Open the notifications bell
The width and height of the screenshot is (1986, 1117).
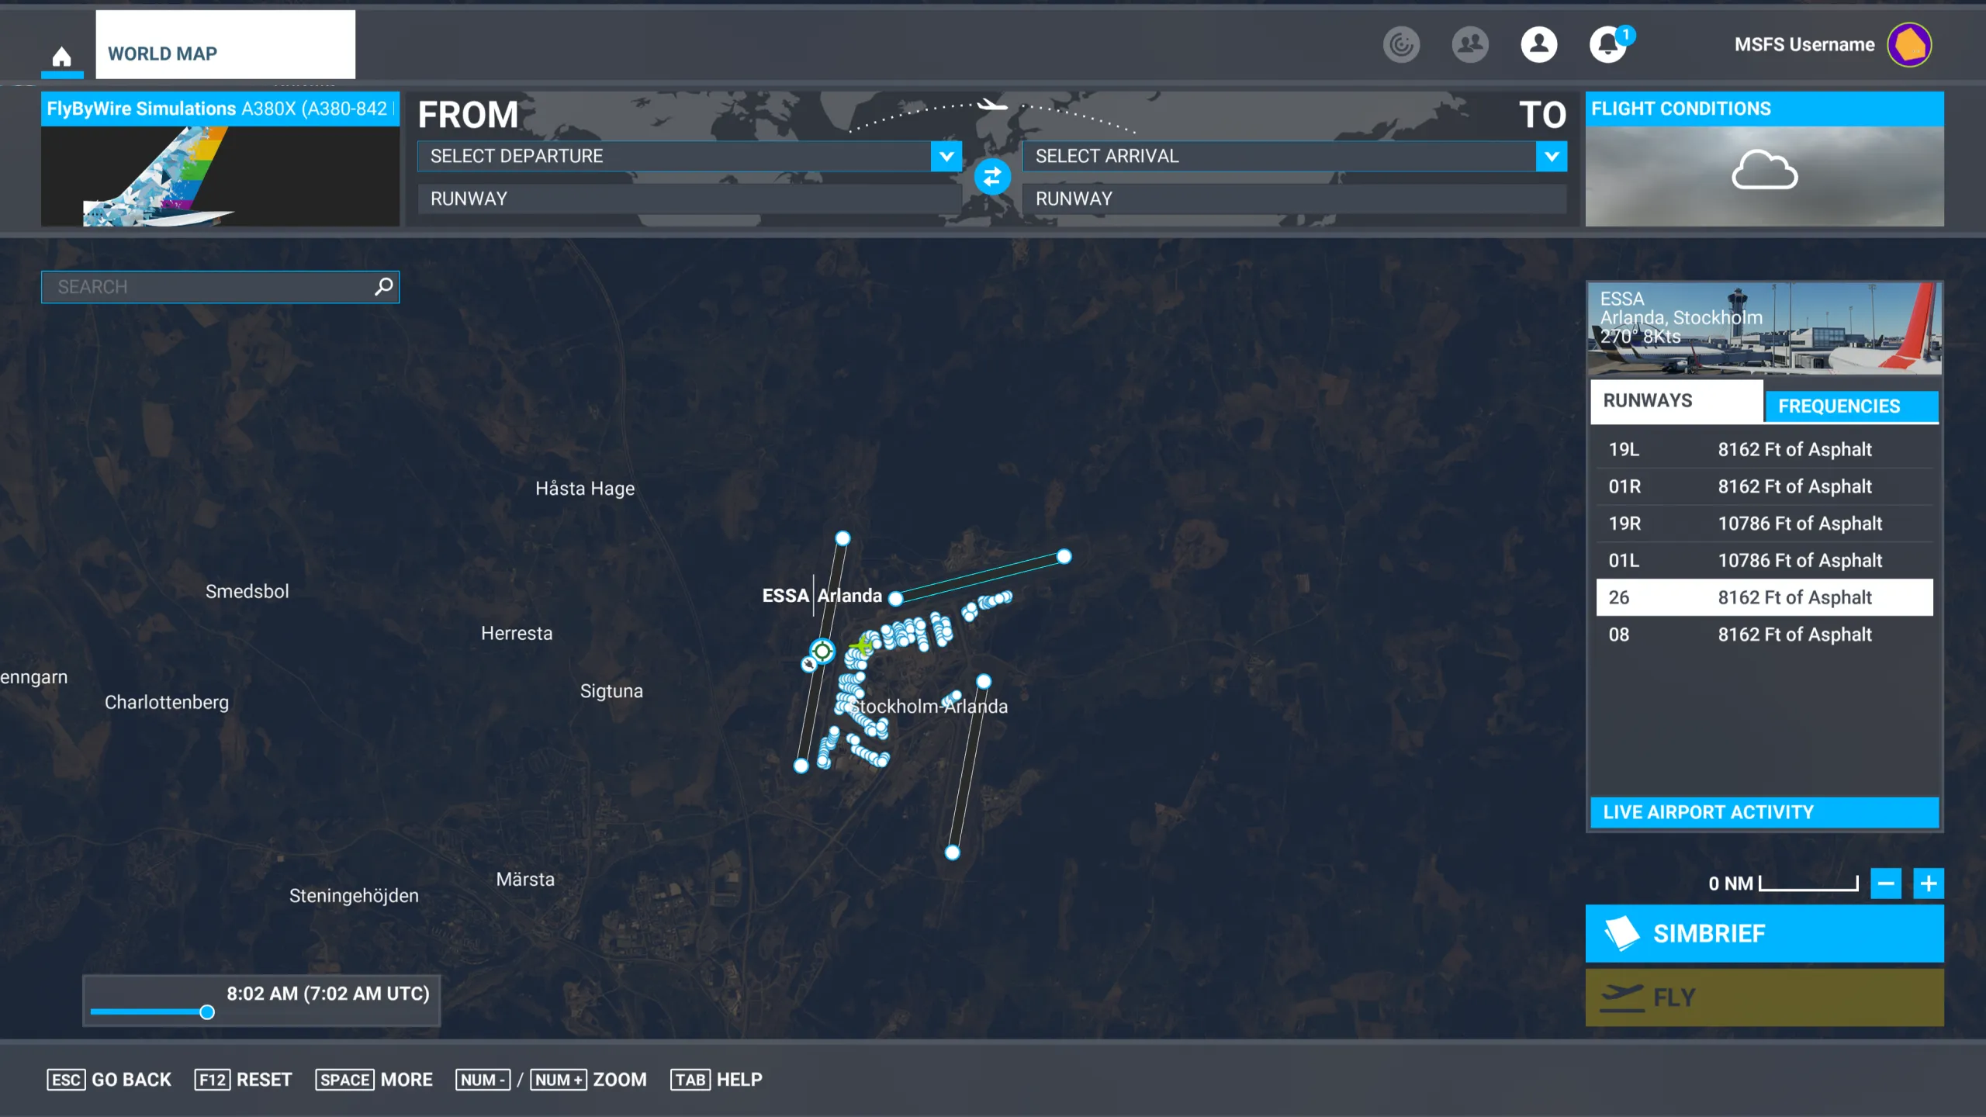pos(1607,44)
